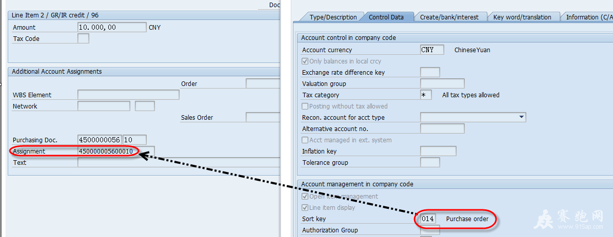Open the Key word/translation tab

point(522,17)
